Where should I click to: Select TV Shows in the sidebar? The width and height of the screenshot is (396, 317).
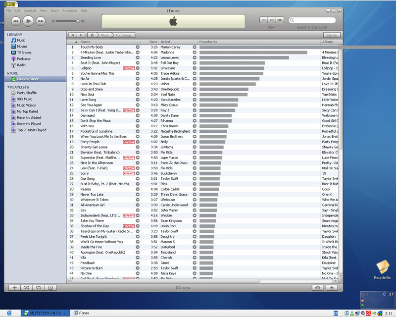pos(24,53)
